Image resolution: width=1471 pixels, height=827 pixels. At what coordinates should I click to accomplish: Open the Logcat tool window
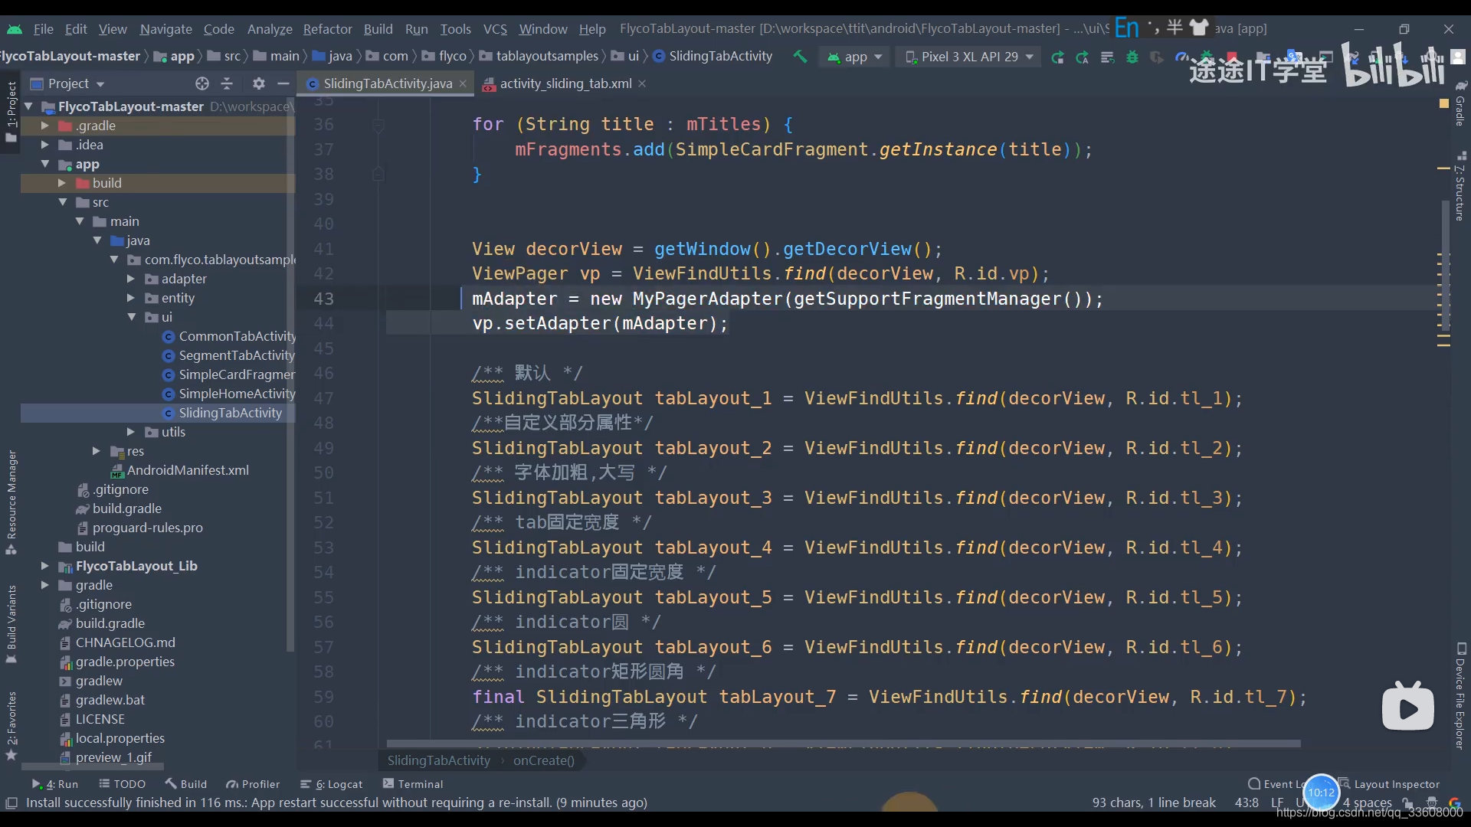[331, 784]
